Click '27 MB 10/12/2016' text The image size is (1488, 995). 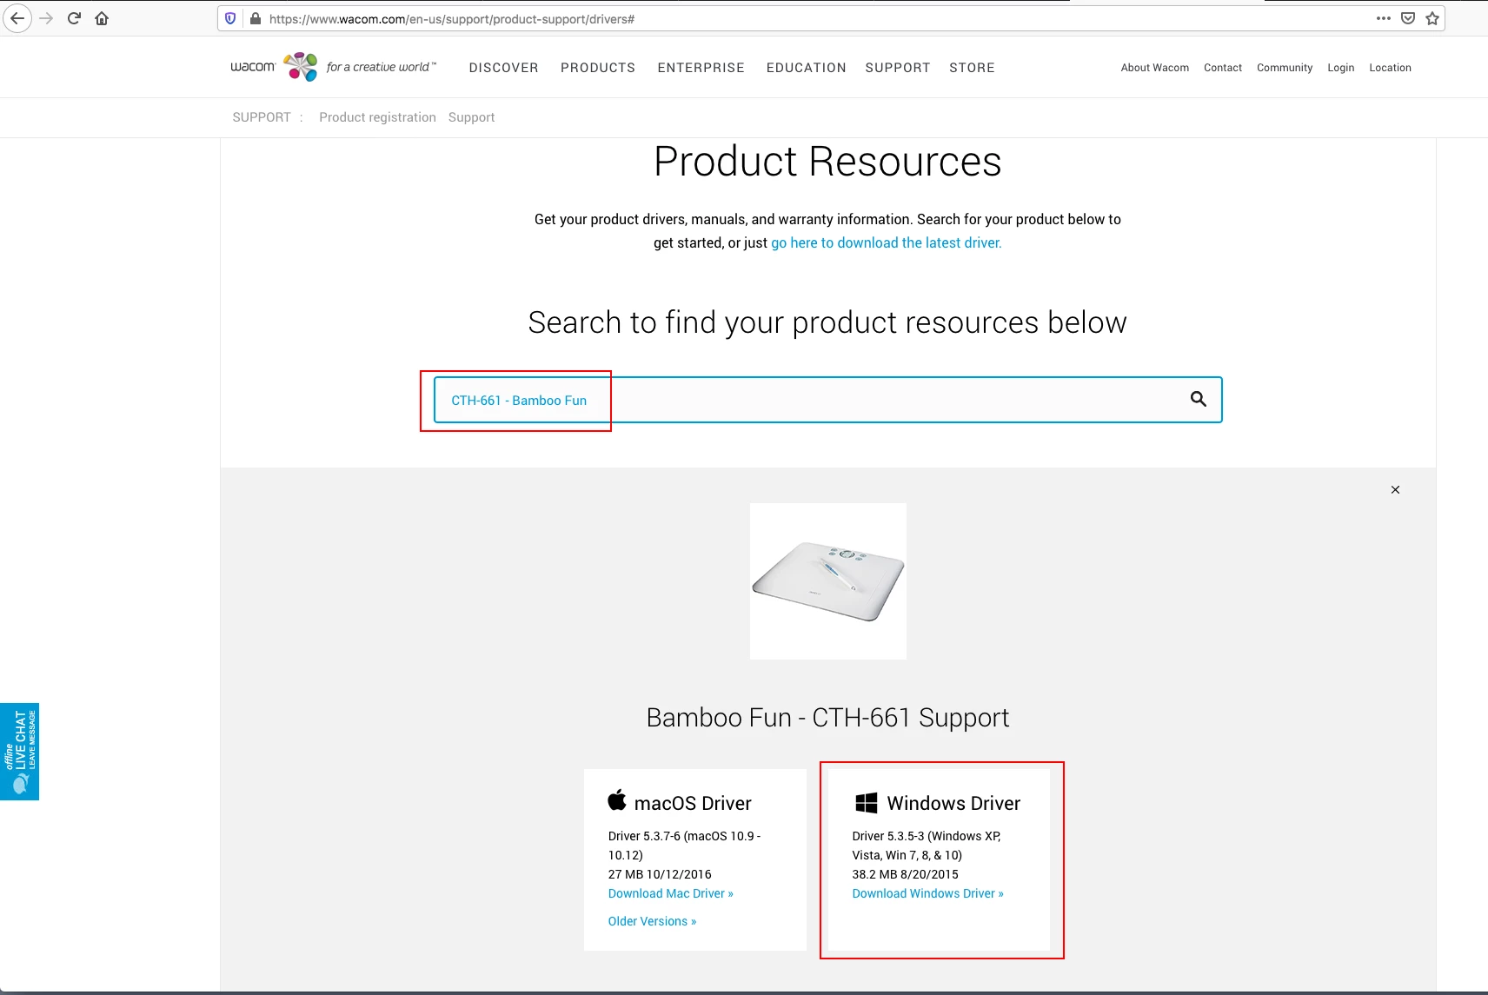[x=660, y=874]
